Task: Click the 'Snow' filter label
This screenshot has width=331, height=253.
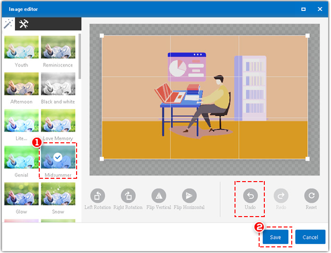Action: (58, 212)
